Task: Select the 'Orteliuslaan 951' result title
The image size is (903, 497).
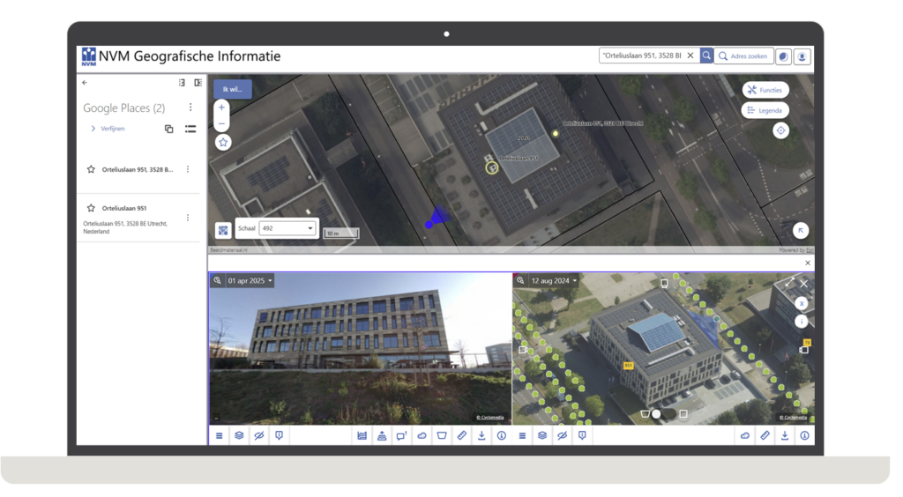Action: pos(124,208)
